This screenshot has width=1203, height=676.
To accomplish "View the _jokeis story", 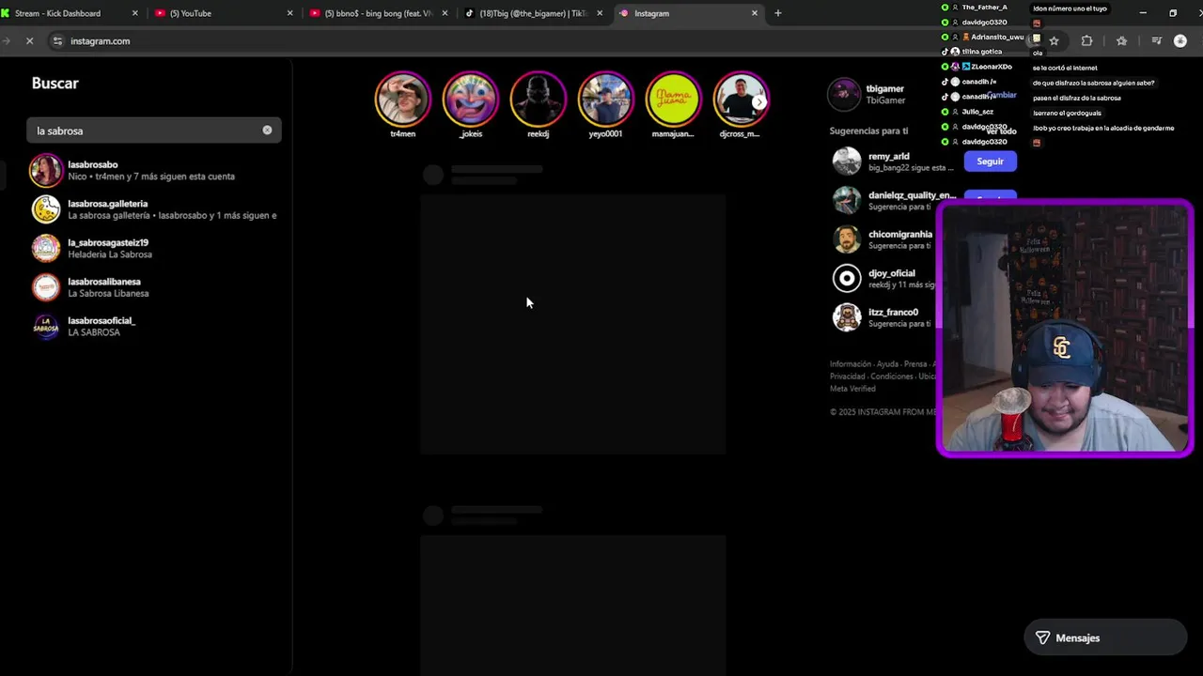I will 471,99.
